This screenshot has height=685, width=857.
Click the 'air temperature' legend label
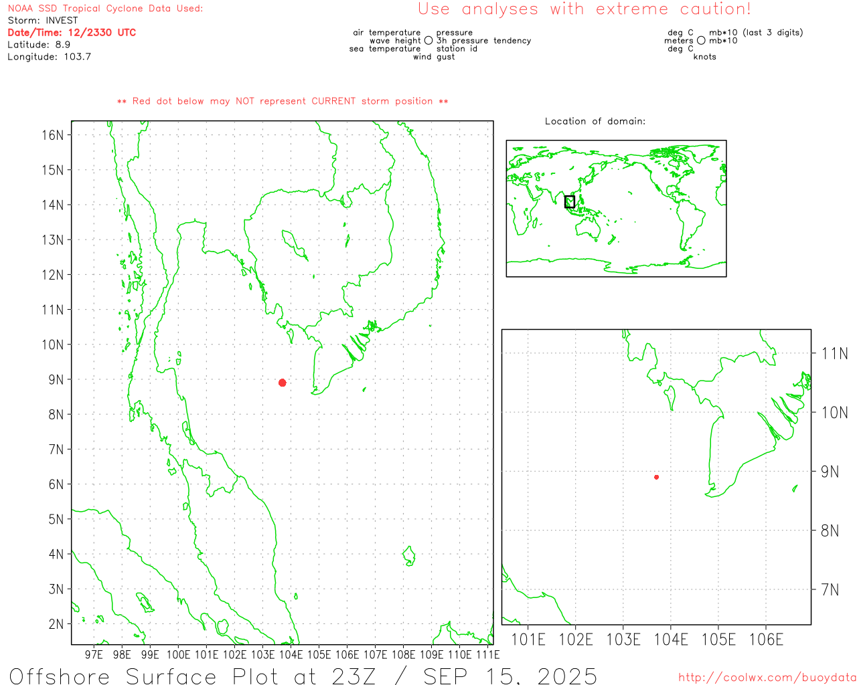pos(387,33)
